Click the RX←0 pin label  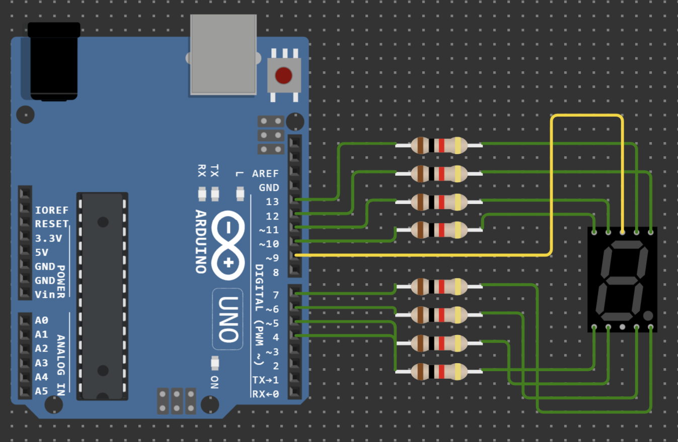click(x=265, y=394)
